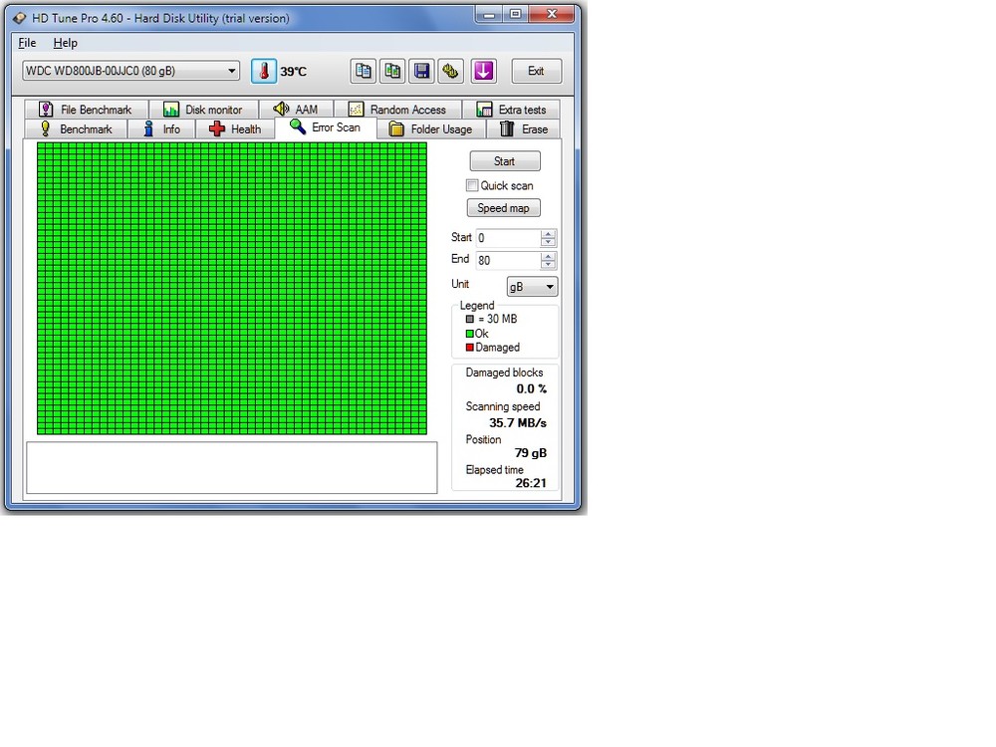
Task: Click the purple download arrow icon
Action: [483, 71]
